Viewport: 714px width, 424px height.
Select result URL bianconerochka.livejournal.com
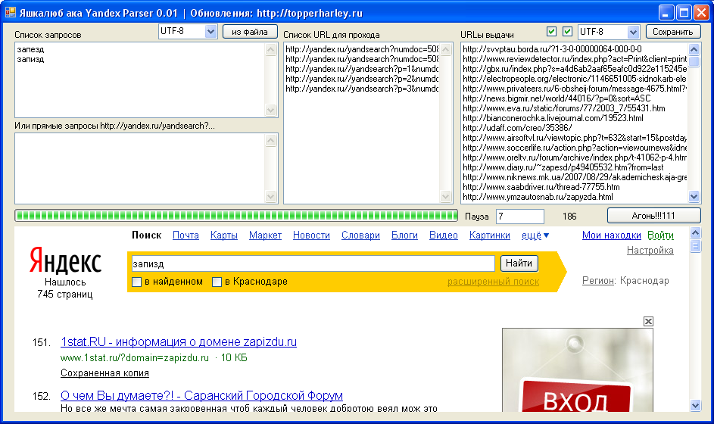tap(553, 118)
